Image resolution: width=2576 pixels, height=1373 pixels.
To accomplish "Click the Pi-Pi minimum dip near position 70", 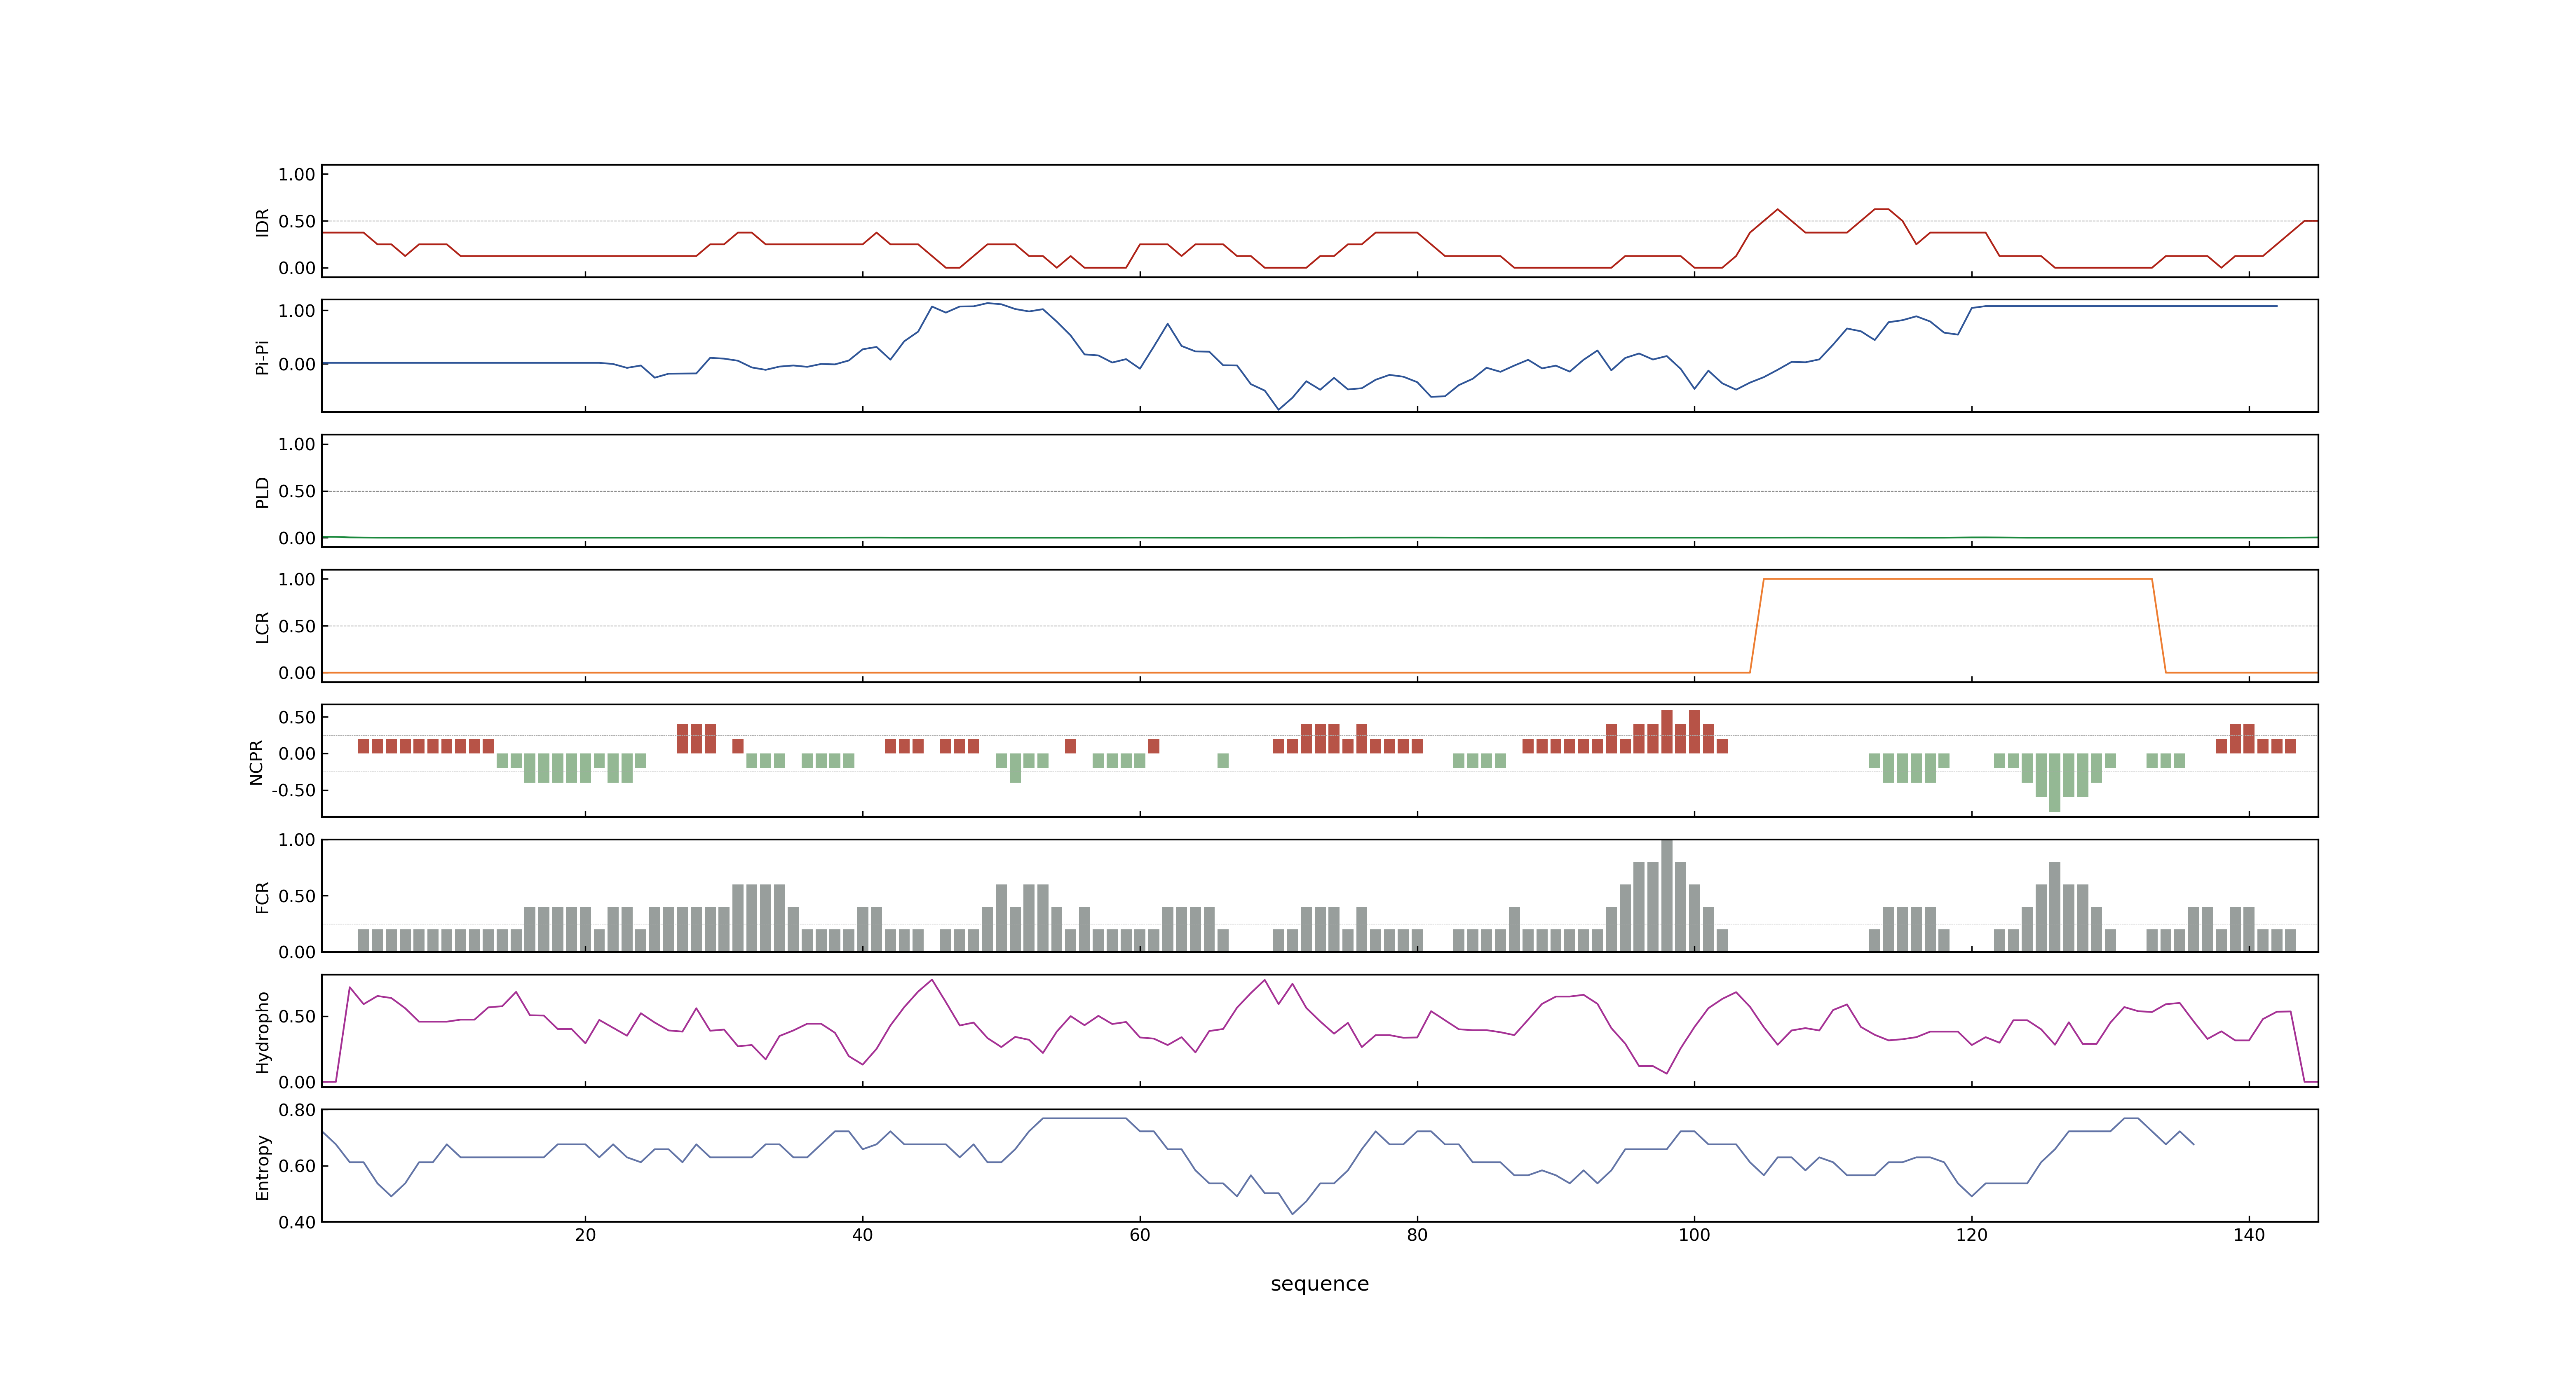I will pos(1278,408).
